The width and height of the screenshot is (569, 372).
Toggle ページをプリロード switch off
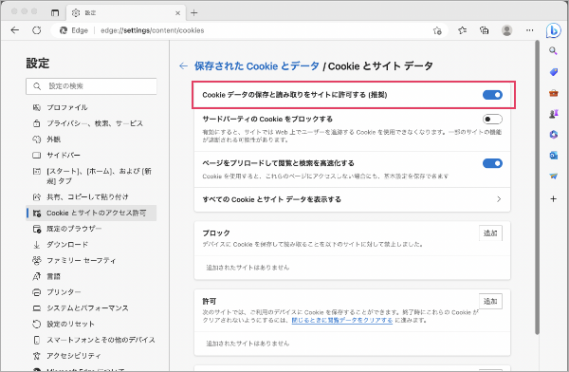pos(492,163)
